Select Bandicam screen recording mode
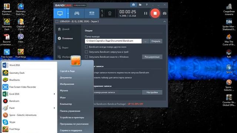This screenshot has width=237, height=133. (60, 13)
